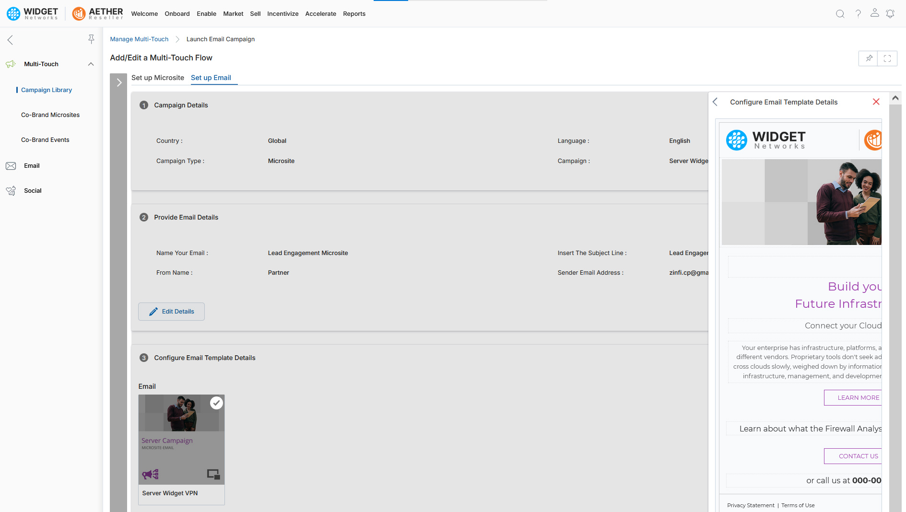Open the user profile icon

click(874, 13)
